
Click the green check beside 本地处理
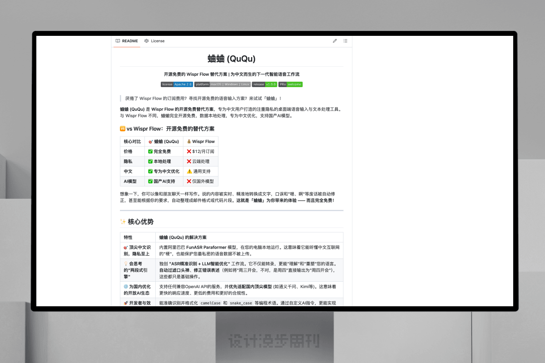point(150,162)
